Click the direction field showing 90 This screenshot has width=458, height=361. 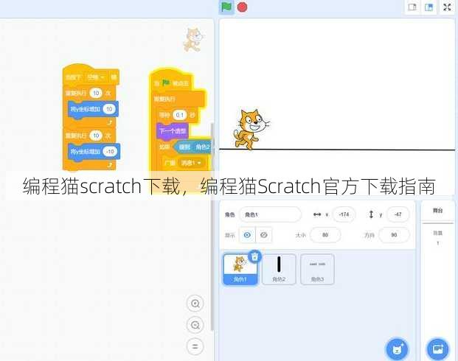pos(394,234)
